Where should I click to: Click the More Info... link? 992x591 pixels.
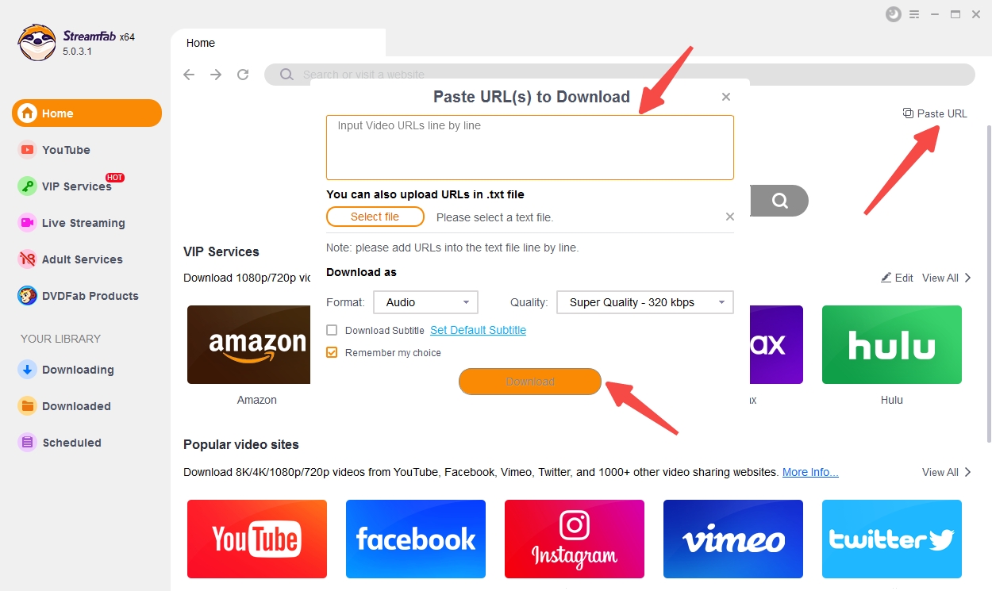pyautogui.click(x=810, y=472)
